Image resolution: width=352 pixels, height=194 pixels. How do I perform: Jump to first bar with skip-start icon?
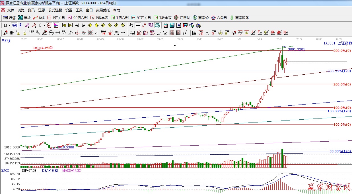point(64,25)
